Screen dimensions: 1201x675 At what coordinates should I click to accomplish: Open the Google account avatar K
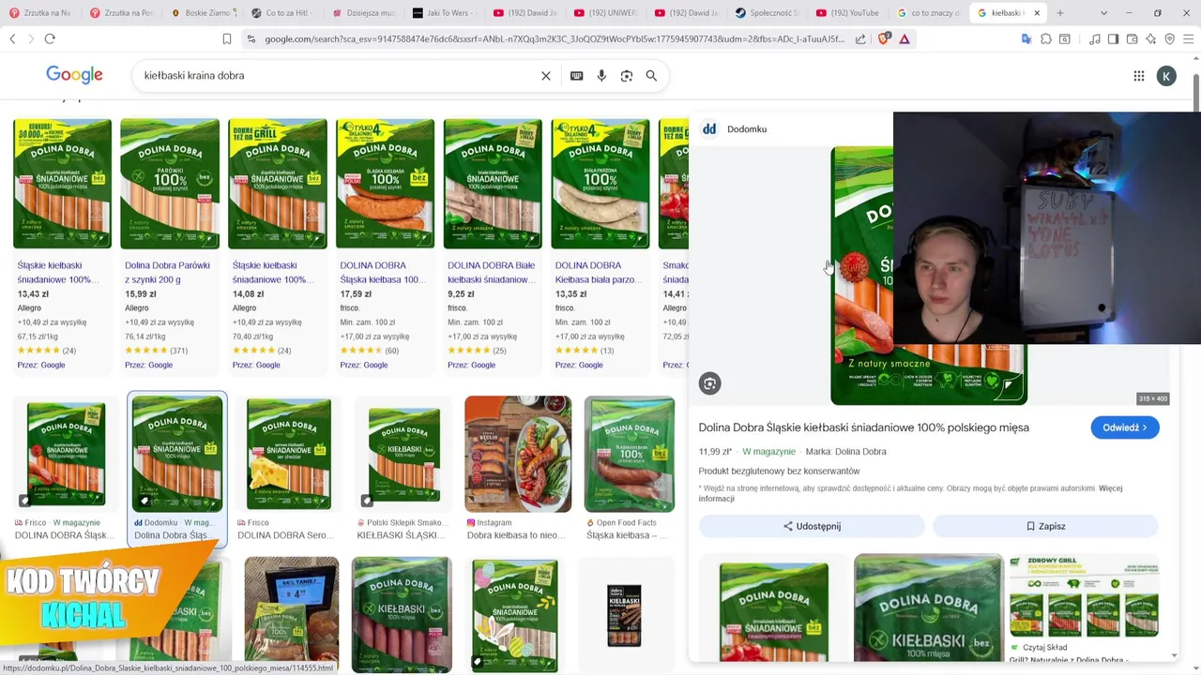pos(1166,76)
